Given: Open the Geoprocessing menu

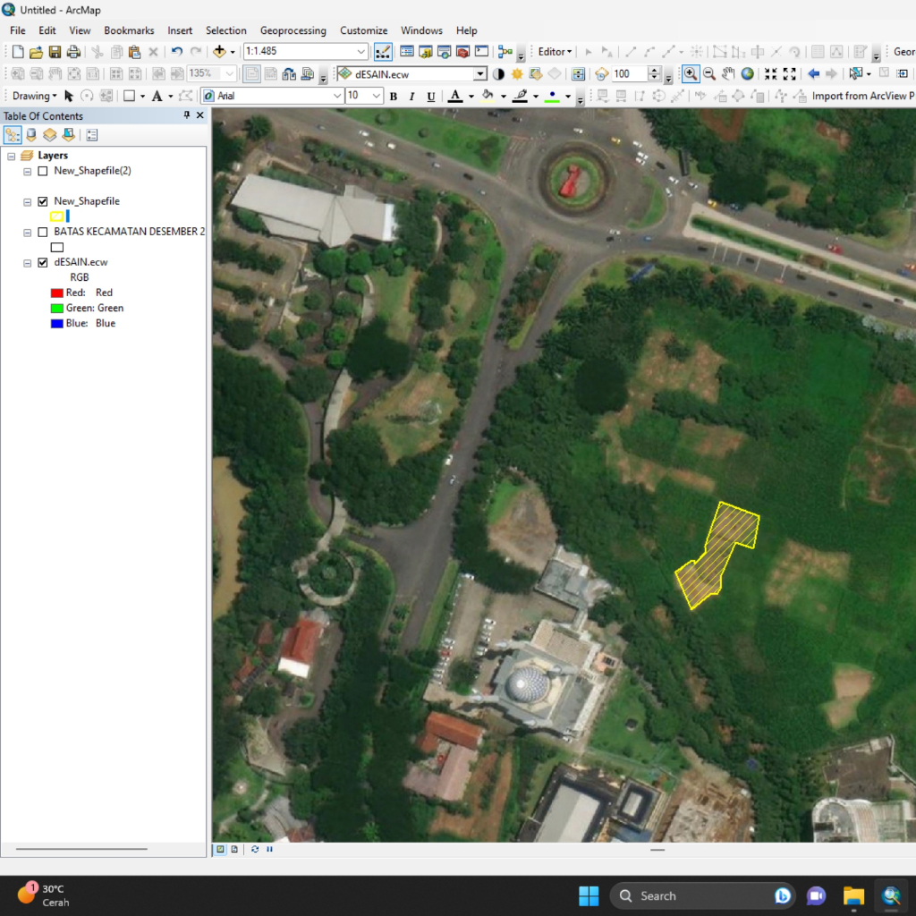Looking at the screenshot, I should (293, 30).
